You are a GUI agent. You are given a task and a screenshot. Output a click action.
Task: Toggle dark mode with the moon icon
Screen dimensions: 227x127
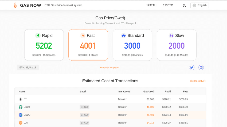(x=184, y=6)
